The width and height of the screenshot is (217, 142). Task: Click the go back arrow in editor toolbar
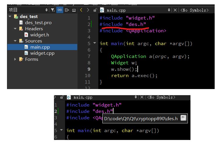pyautogui.click(x=81, y=10)
